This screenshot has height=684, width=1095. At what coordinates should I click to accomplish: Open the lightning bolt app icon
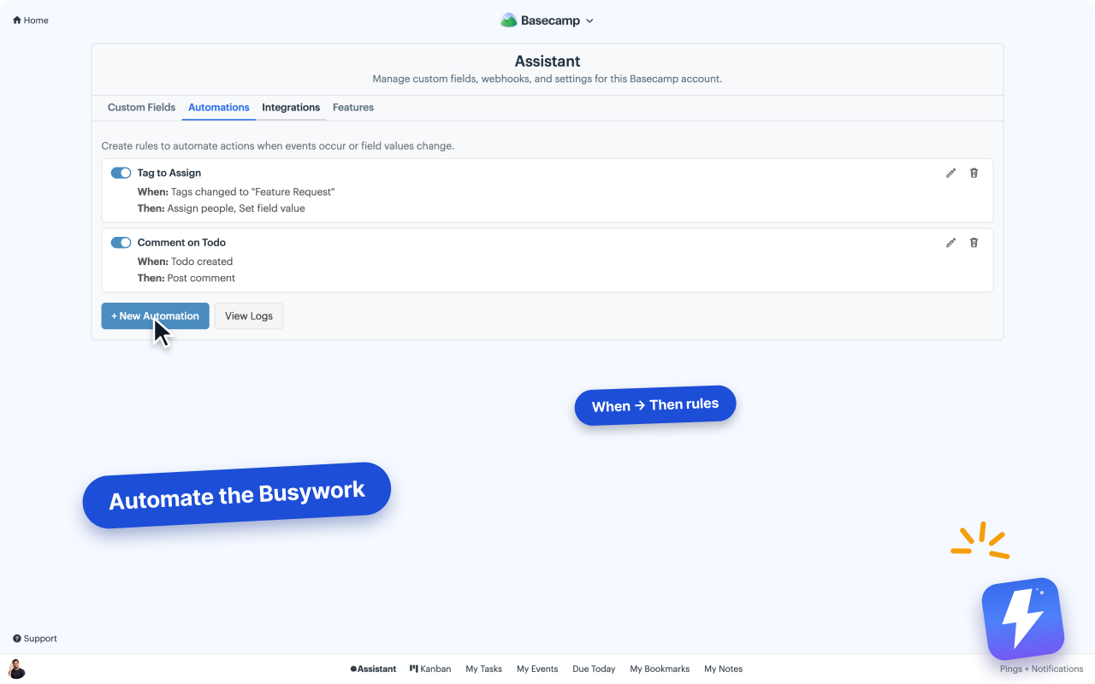1022,619
